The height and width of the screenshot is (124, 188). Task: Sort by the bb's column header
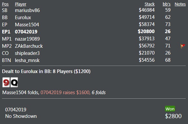point(167,4)
